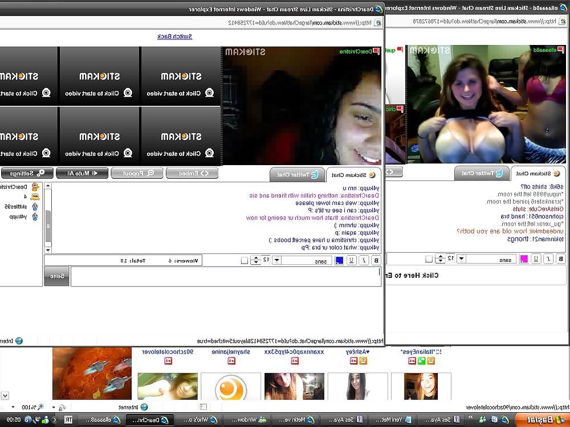The image size is (570, 427).
Task: Switch to ellaaa8d taskbar item
Action: pyautogui.click(x=103, y=420)
